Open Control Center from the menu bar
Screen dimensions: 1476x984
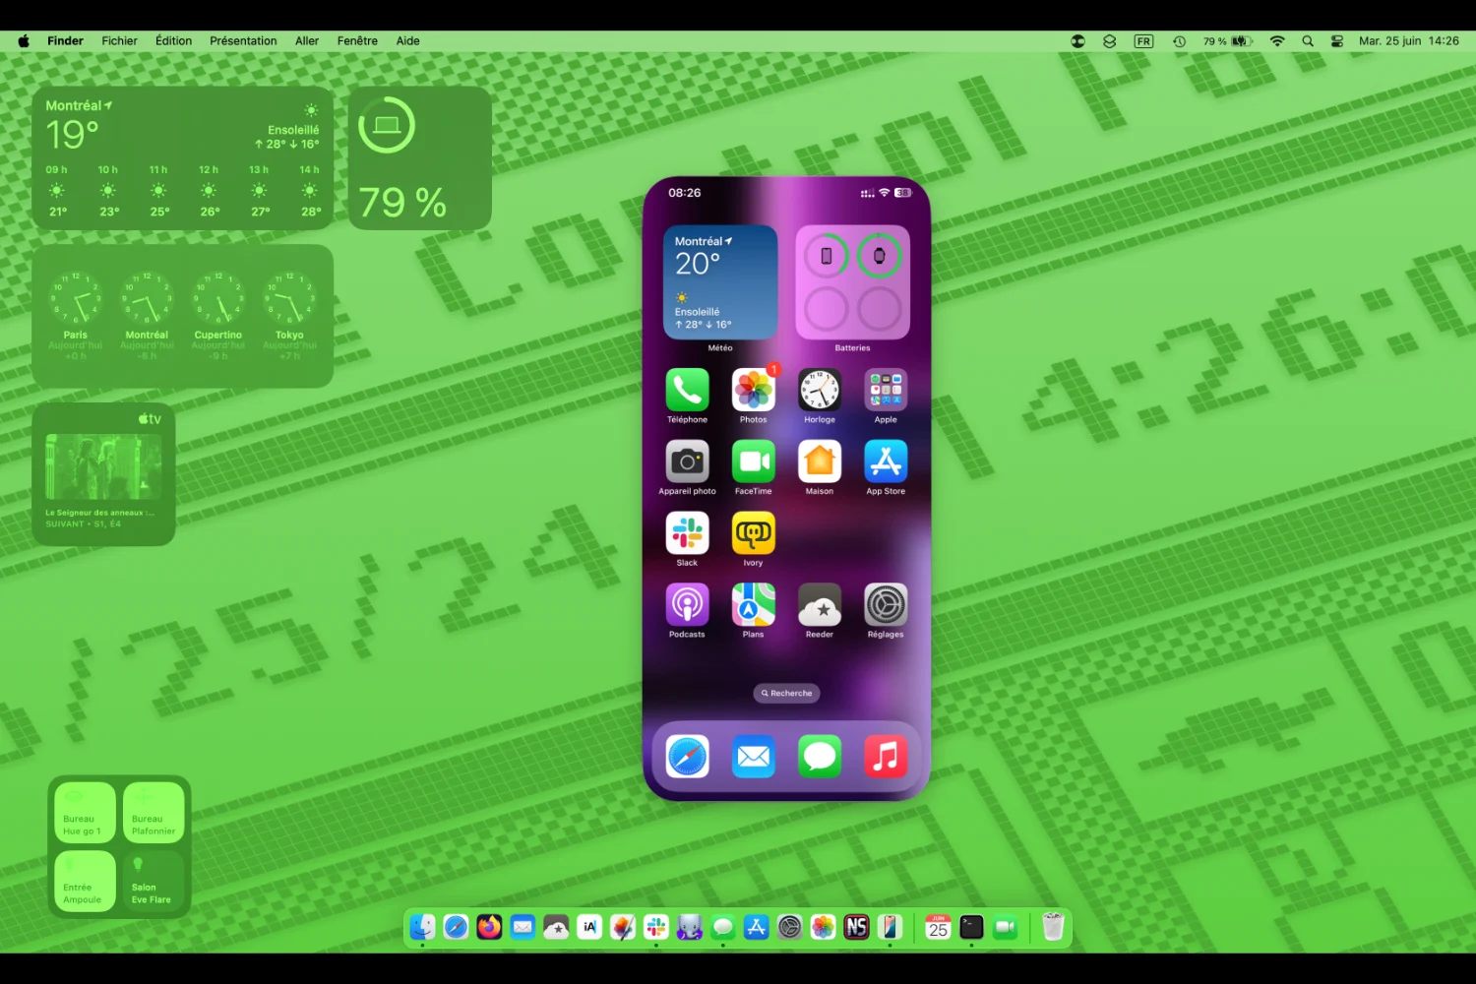click(x=1336, y=41)
